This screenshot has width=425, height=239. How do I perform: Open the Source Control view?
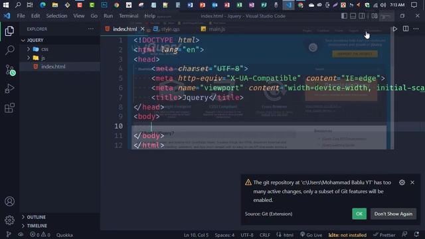[10, 70]
